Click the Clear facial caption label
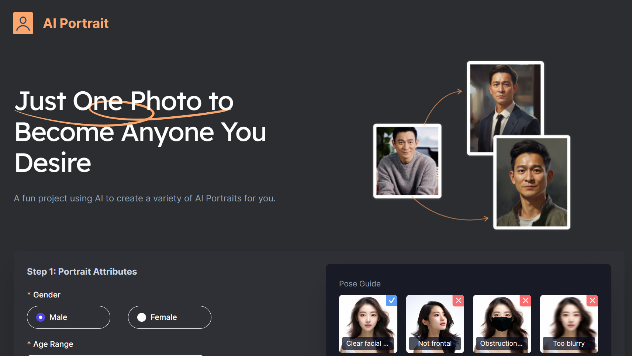The width and height of the screenshot is (632, 356). click(x=367, y=343)
